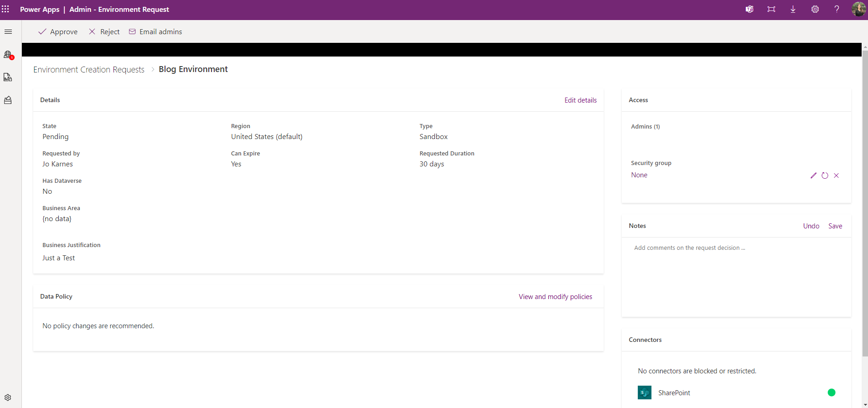Open environment requests with notification badge
Screen dimensions: 868x408
pyautogui.click(x=8, y=55)
